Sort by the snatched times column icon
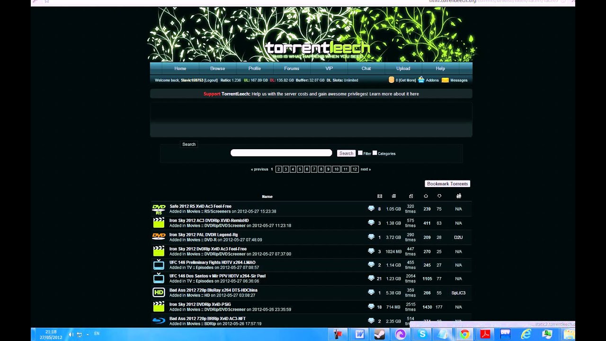606x341 pixels. point(410,196)
